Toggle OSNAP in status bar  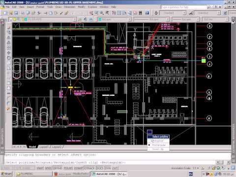pyautogui.click(x=79, y=168)
